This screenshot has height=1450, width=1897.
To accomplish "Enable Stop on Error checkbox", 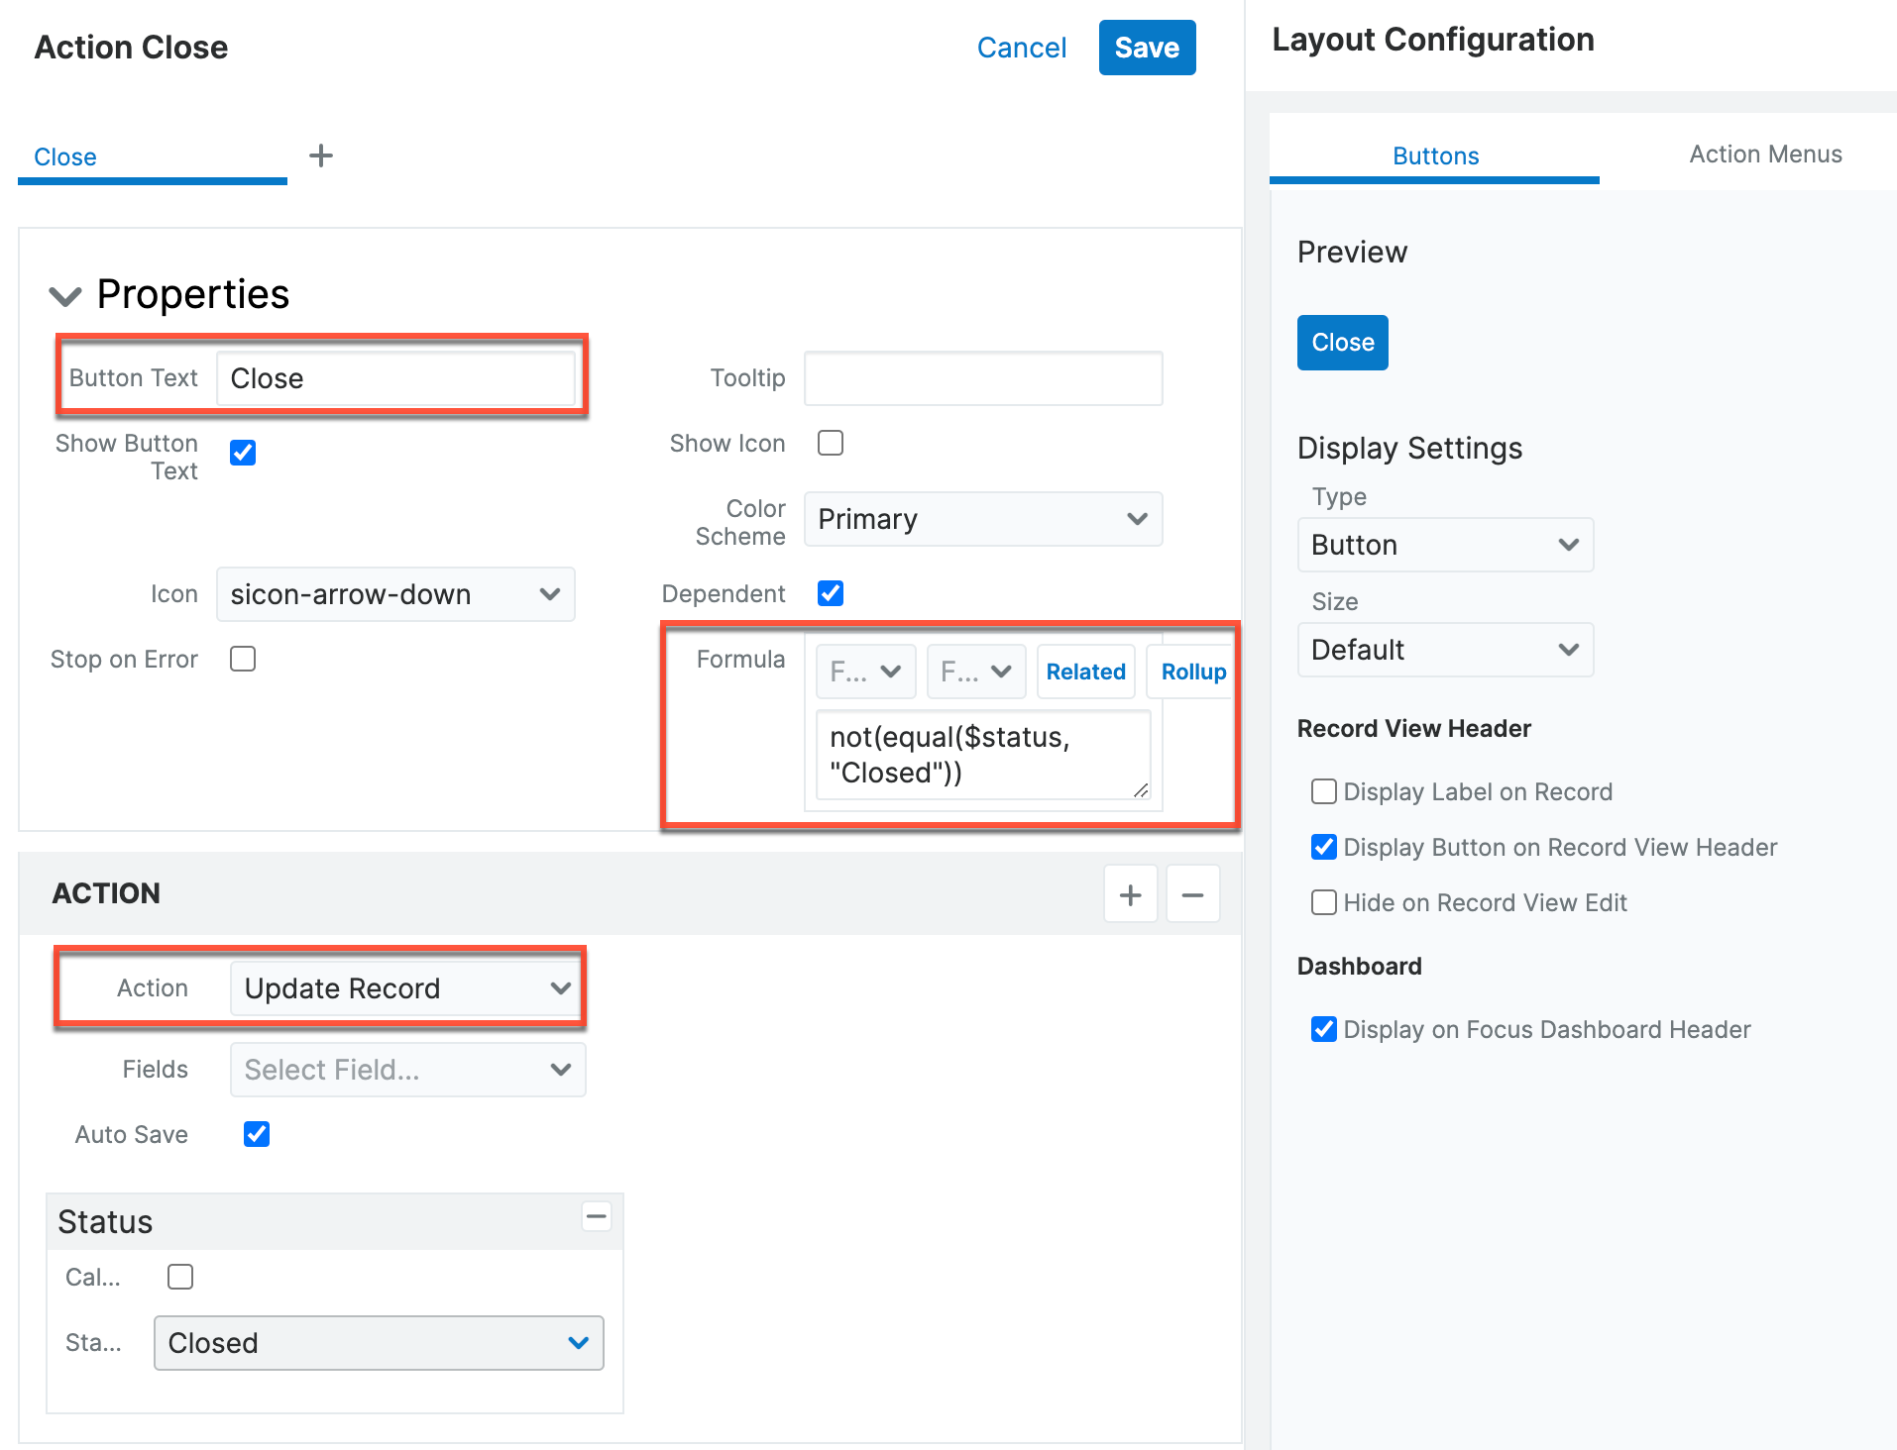I will (x=243, y=659).
